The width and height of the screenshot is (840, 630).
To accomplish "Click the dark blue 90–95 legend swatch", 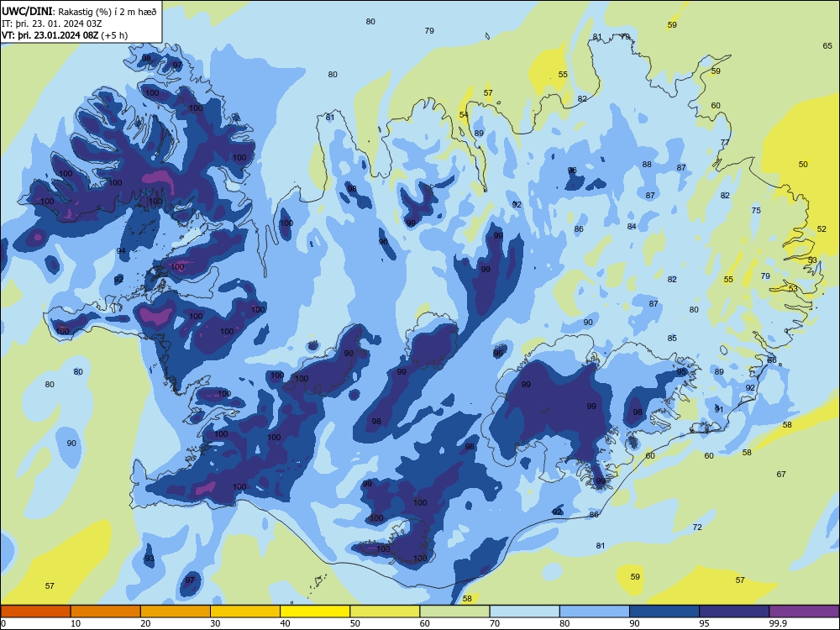I will click(664, 612).
